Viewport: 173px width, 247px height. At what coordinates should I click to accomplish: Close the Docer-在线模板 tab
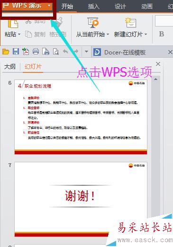click(x=170, y=52)
